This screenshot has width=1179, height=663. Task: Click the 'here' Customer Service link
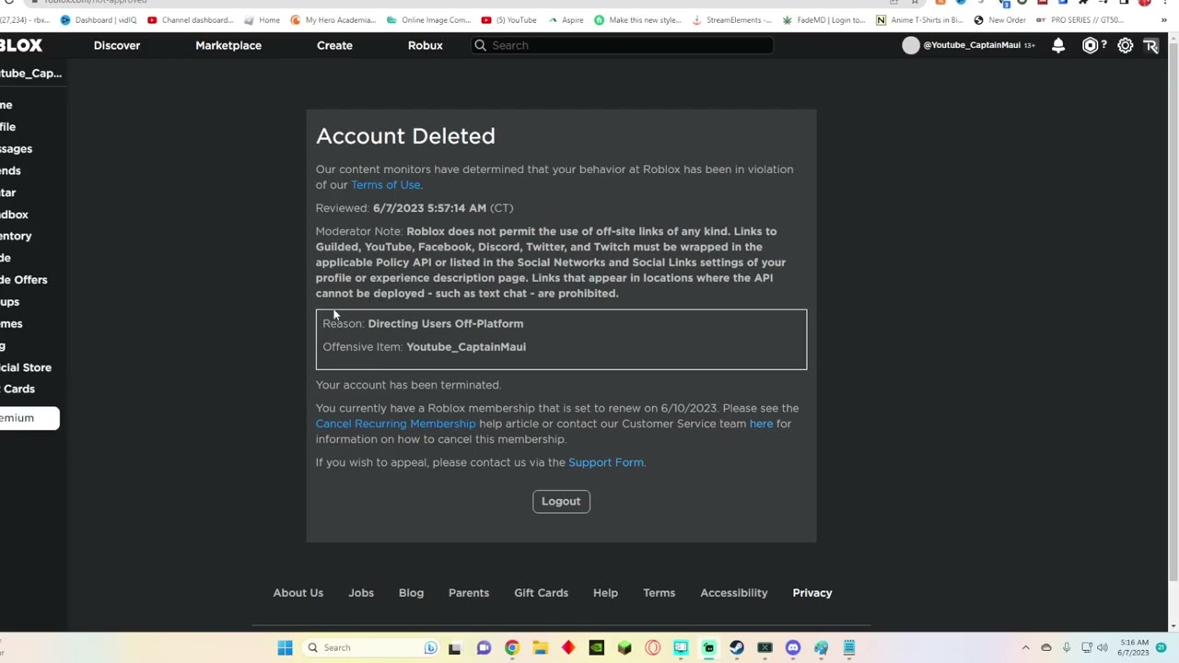pos(761,424)
